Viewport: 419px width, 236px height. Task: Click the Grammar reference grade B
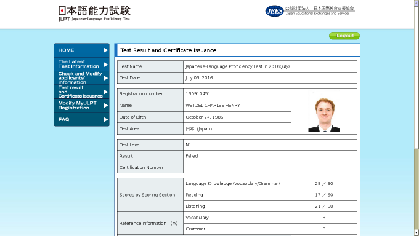pyautogui.click(x=324, y=229)
